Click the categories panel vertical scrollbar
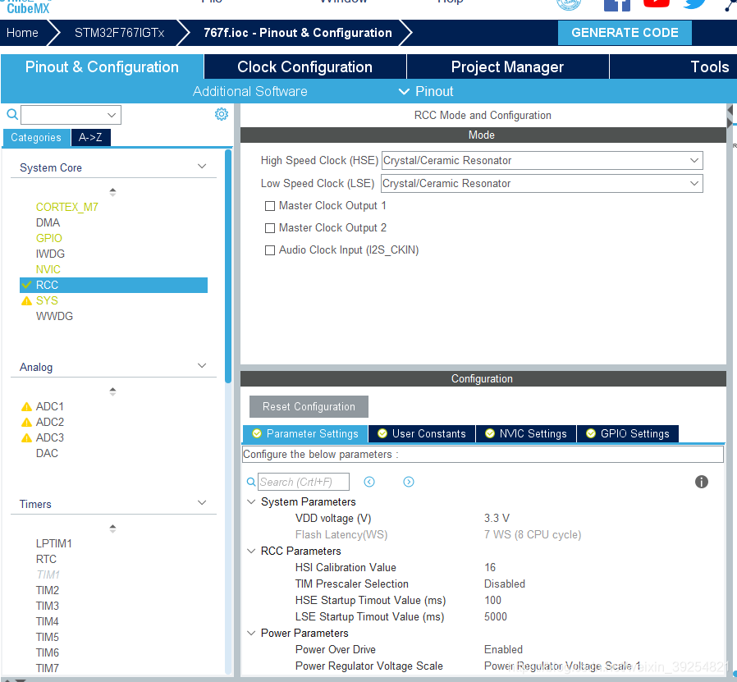737x682 pixels. [x=228, y=266]
